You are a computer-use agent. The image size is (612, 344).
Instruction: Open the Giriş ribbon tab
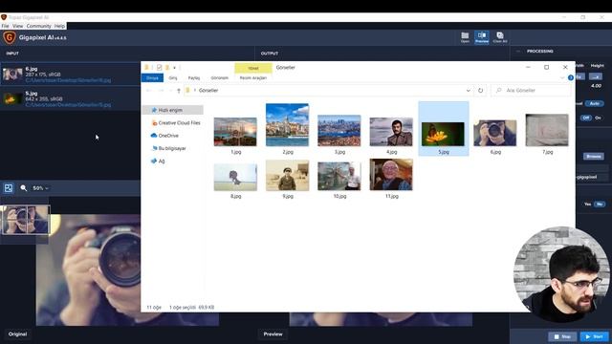point(173,78)
